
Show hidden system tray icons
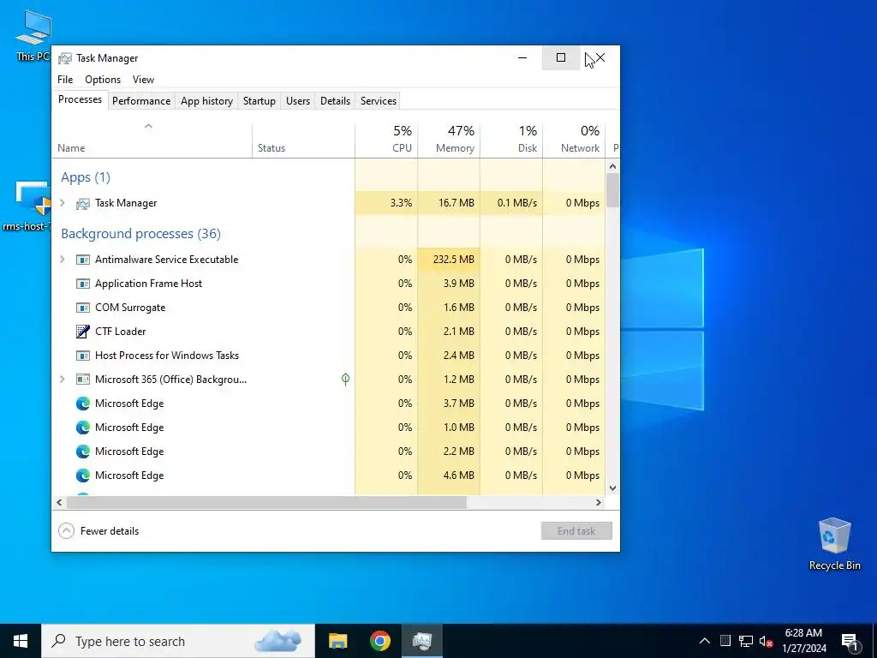(x=705, y=641)
